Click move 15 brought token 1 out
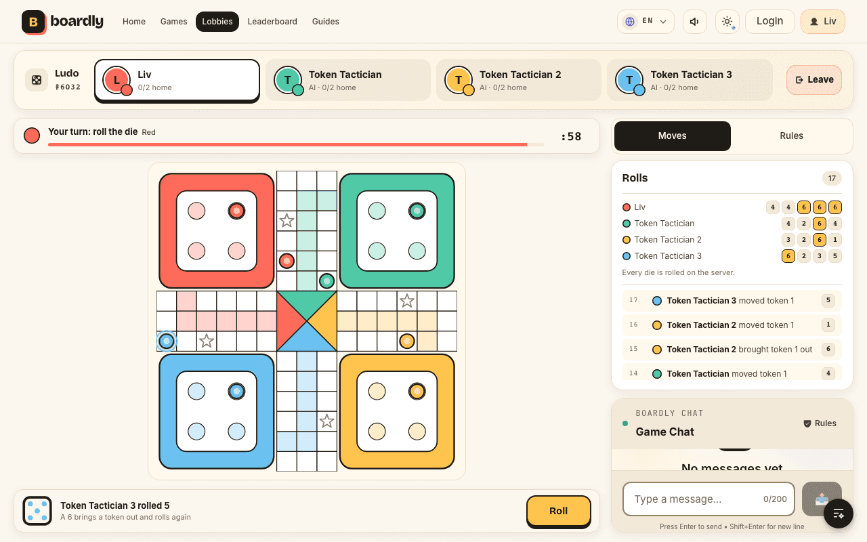The image size is (867, 542). click(732, 349)
